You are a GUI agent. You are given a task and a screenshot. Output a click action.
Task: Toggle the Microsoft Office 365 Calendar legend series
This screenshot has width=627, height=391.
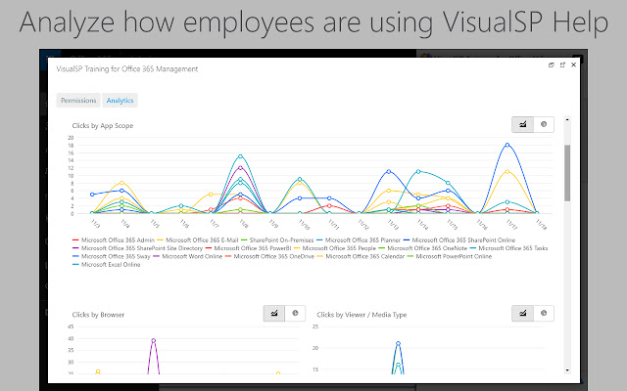click(x=361, y=256)
